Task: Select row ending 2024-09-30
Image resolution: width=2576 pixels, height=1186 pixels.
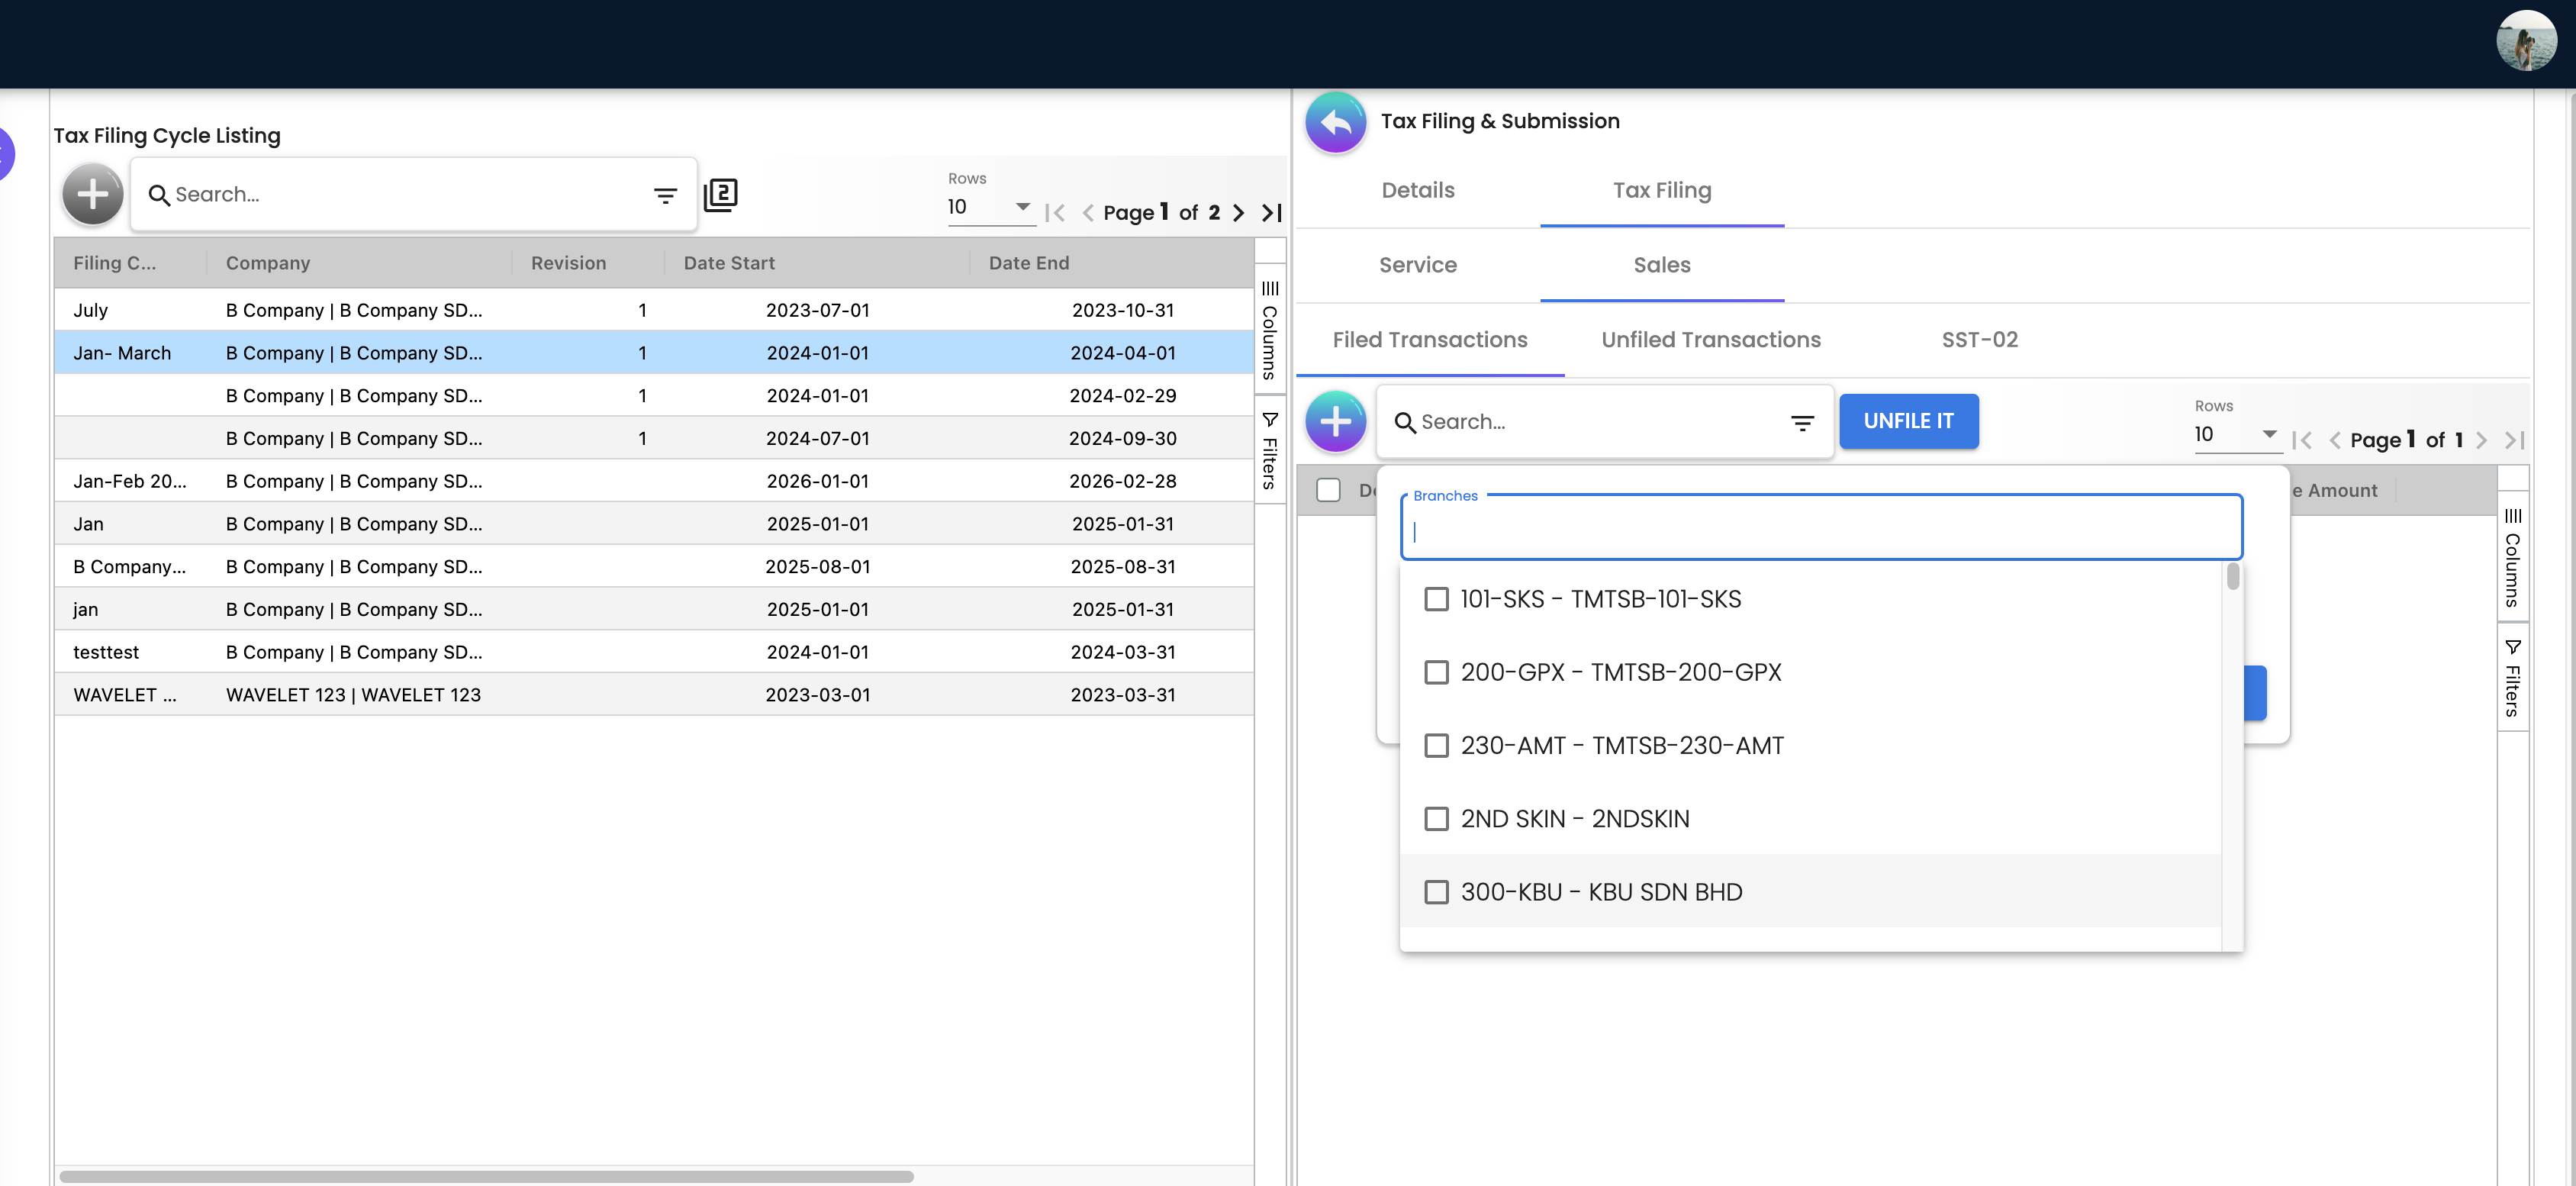Action: [654, 439]
